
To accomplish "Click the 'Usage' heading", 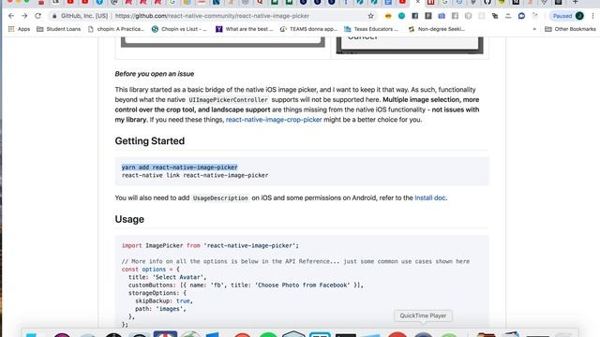I will (x=129, y=219).
